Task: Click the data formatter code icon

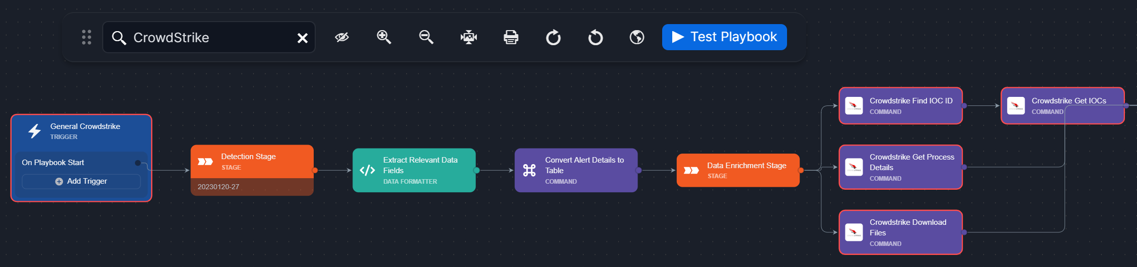Action: tap(368, 170)
